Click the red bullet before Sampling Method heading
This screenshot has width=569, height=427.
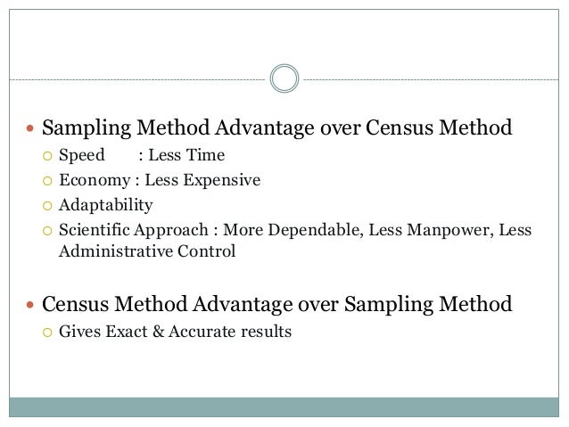pyautogui.click(x=30, y=128)
